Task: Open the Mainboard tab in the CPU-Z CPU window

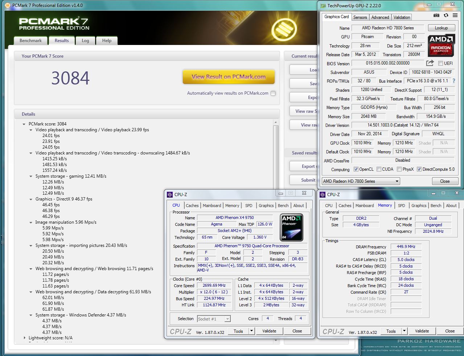Action: pyautogui.click(x=212, y=206)
